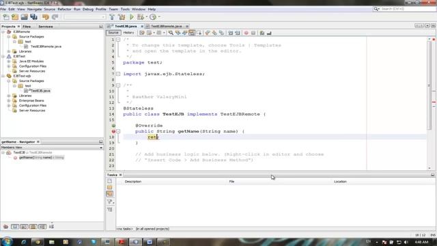Click the editor vertical scrollbar
Screen dimensions: 437x246
pyautogui.click(x=429, y=85)
